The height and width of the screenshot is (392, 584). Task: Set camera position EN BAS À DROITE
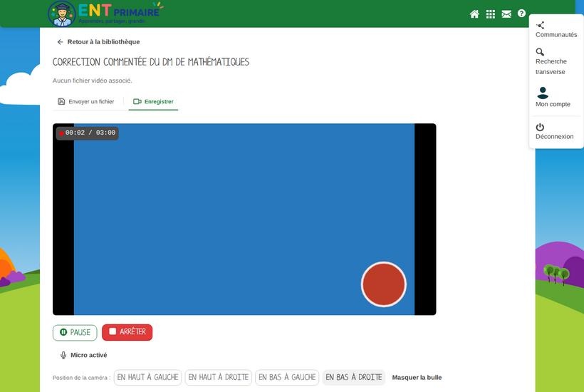[354, 377]
